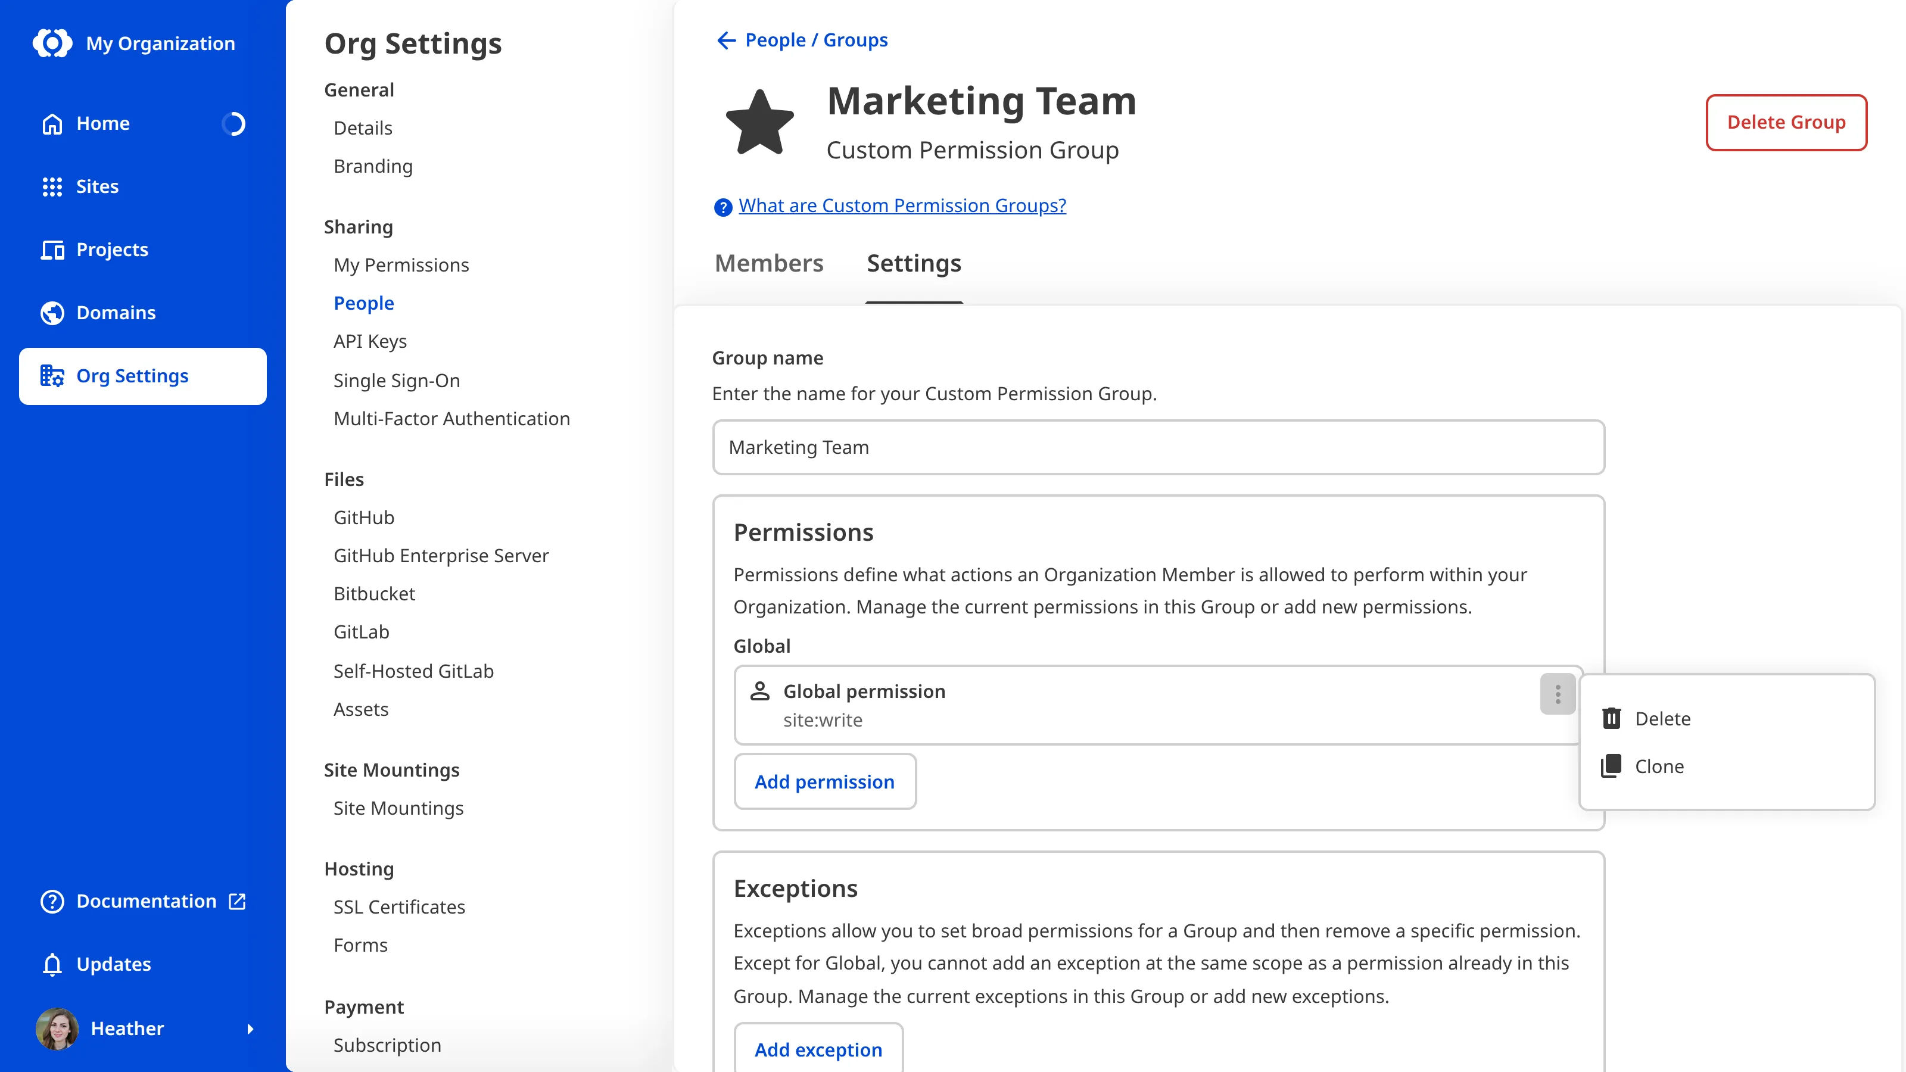Open API Keys settings
The image size is (1906, 1072).
370,341
